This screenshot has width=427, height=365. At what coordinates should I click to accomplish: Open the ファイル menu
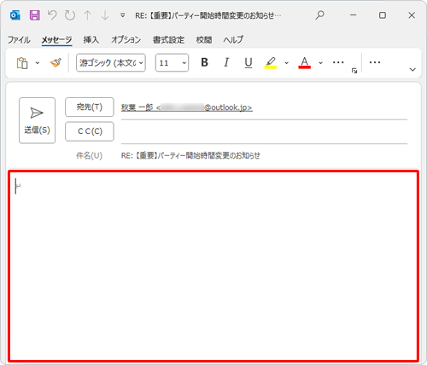pos(19,39)
